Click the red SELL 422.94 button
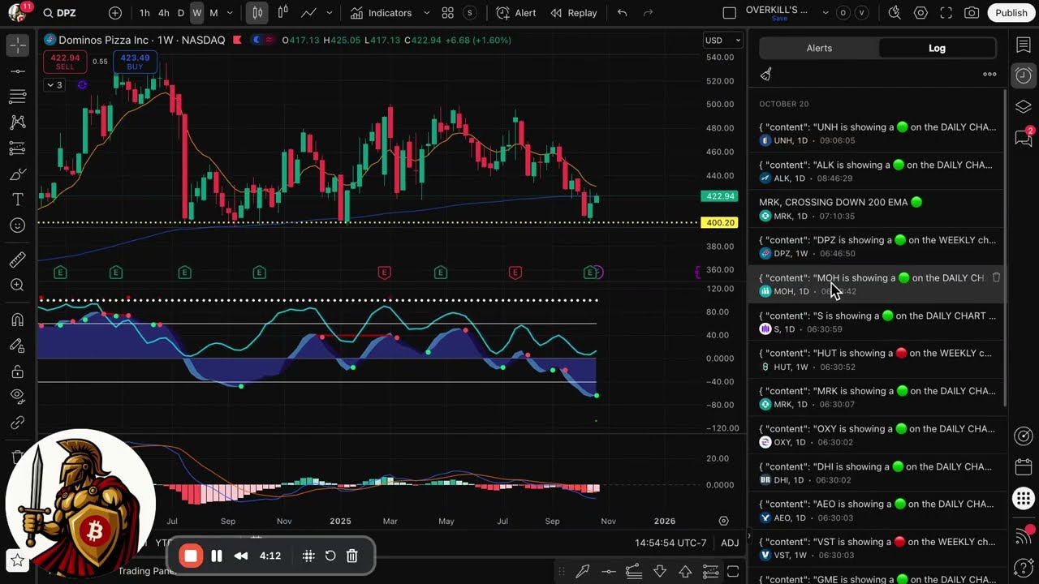This screenshot has width=1039, height=584. pyautogui.click(x=65, y=62)
